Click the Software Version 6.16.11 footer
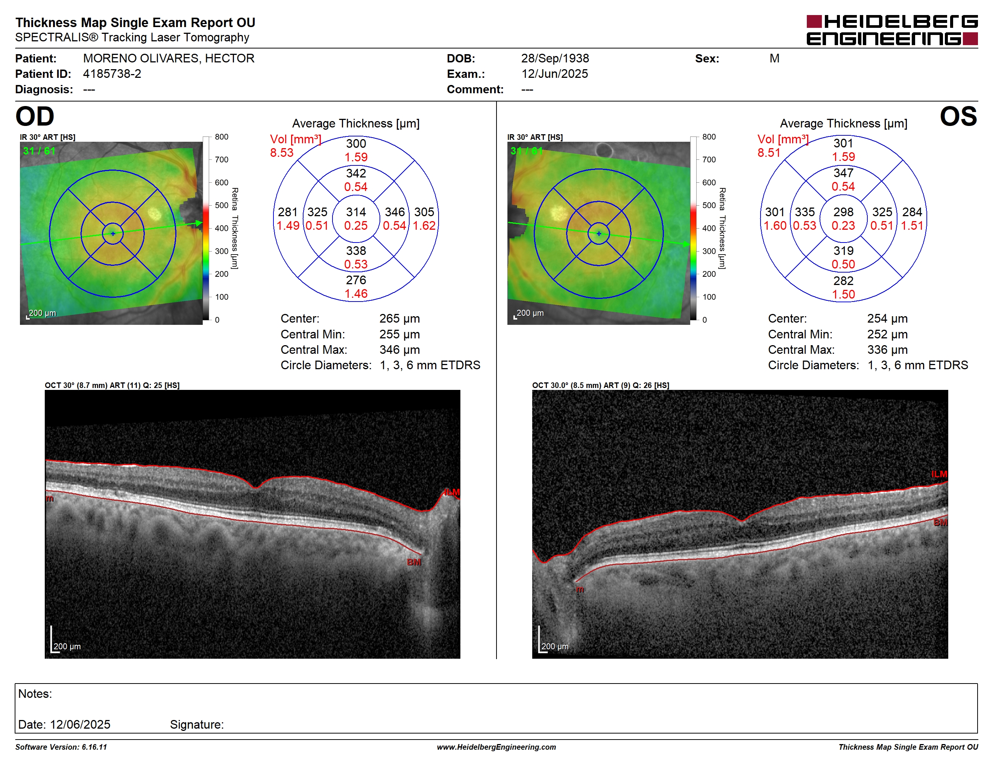The height and width of the screenshot is (767, 993). (61, 747)
